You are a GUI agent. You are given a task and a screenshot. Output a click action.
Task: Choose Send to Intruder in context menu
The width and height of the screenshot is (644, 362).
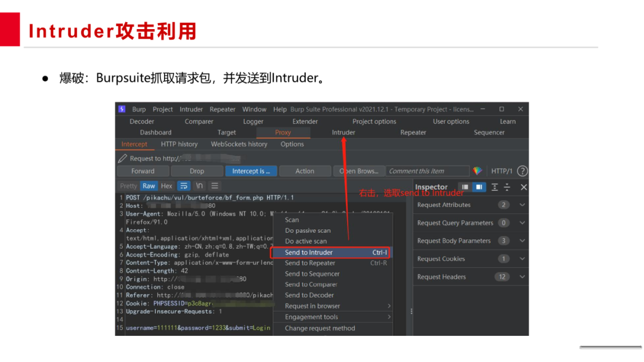tap(330, 252)
